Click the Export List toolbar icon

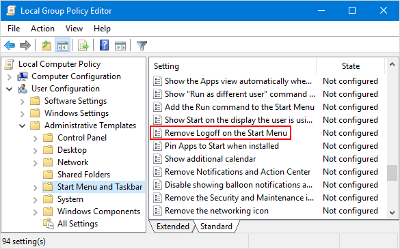83,46
